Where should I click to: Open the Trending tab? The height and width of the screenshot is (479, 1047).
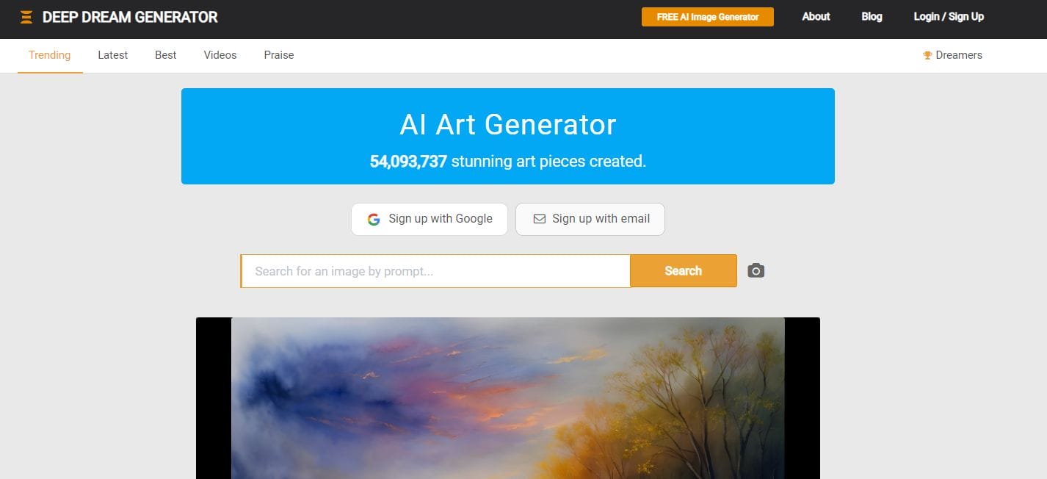tap(50, 55)
